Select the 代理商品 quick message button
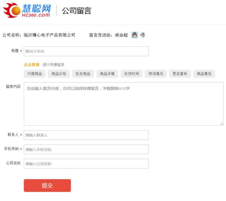Screen dimensions: 226x201 click(35, 74)
